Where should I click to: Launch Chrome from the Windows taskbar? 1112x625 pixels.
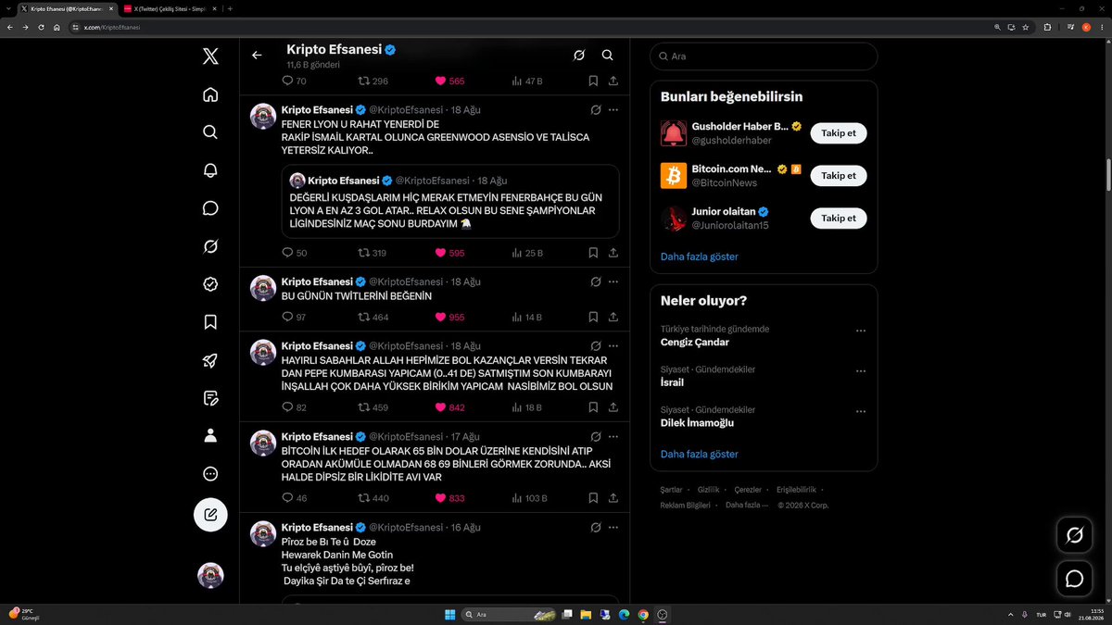click(x=643, y=615)
